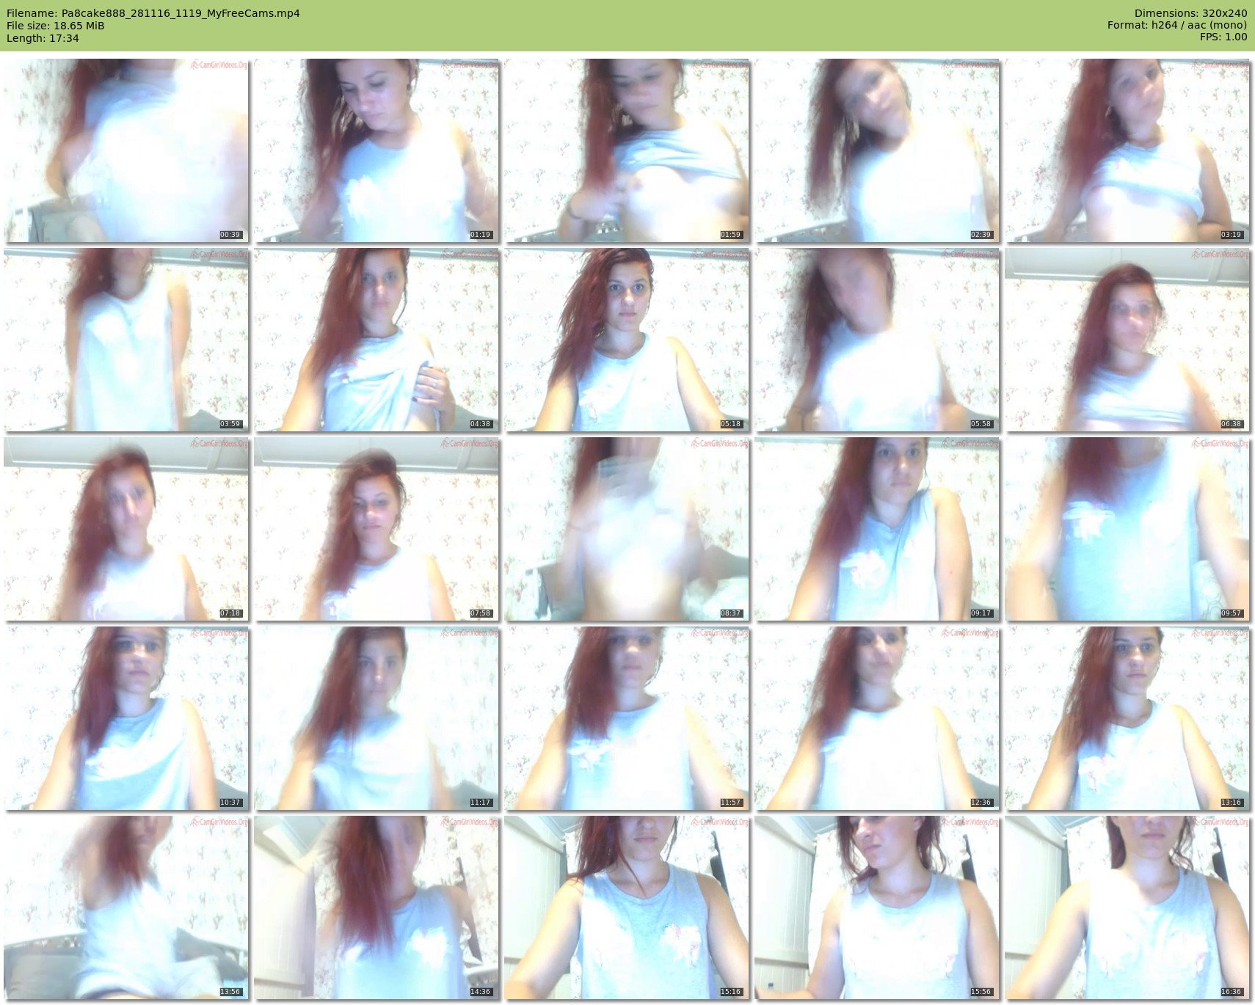The width and height of the screenshot is (1255, 1005).
Task: Choose the frame captured at 02:39
Action: [x=877, y=150]
